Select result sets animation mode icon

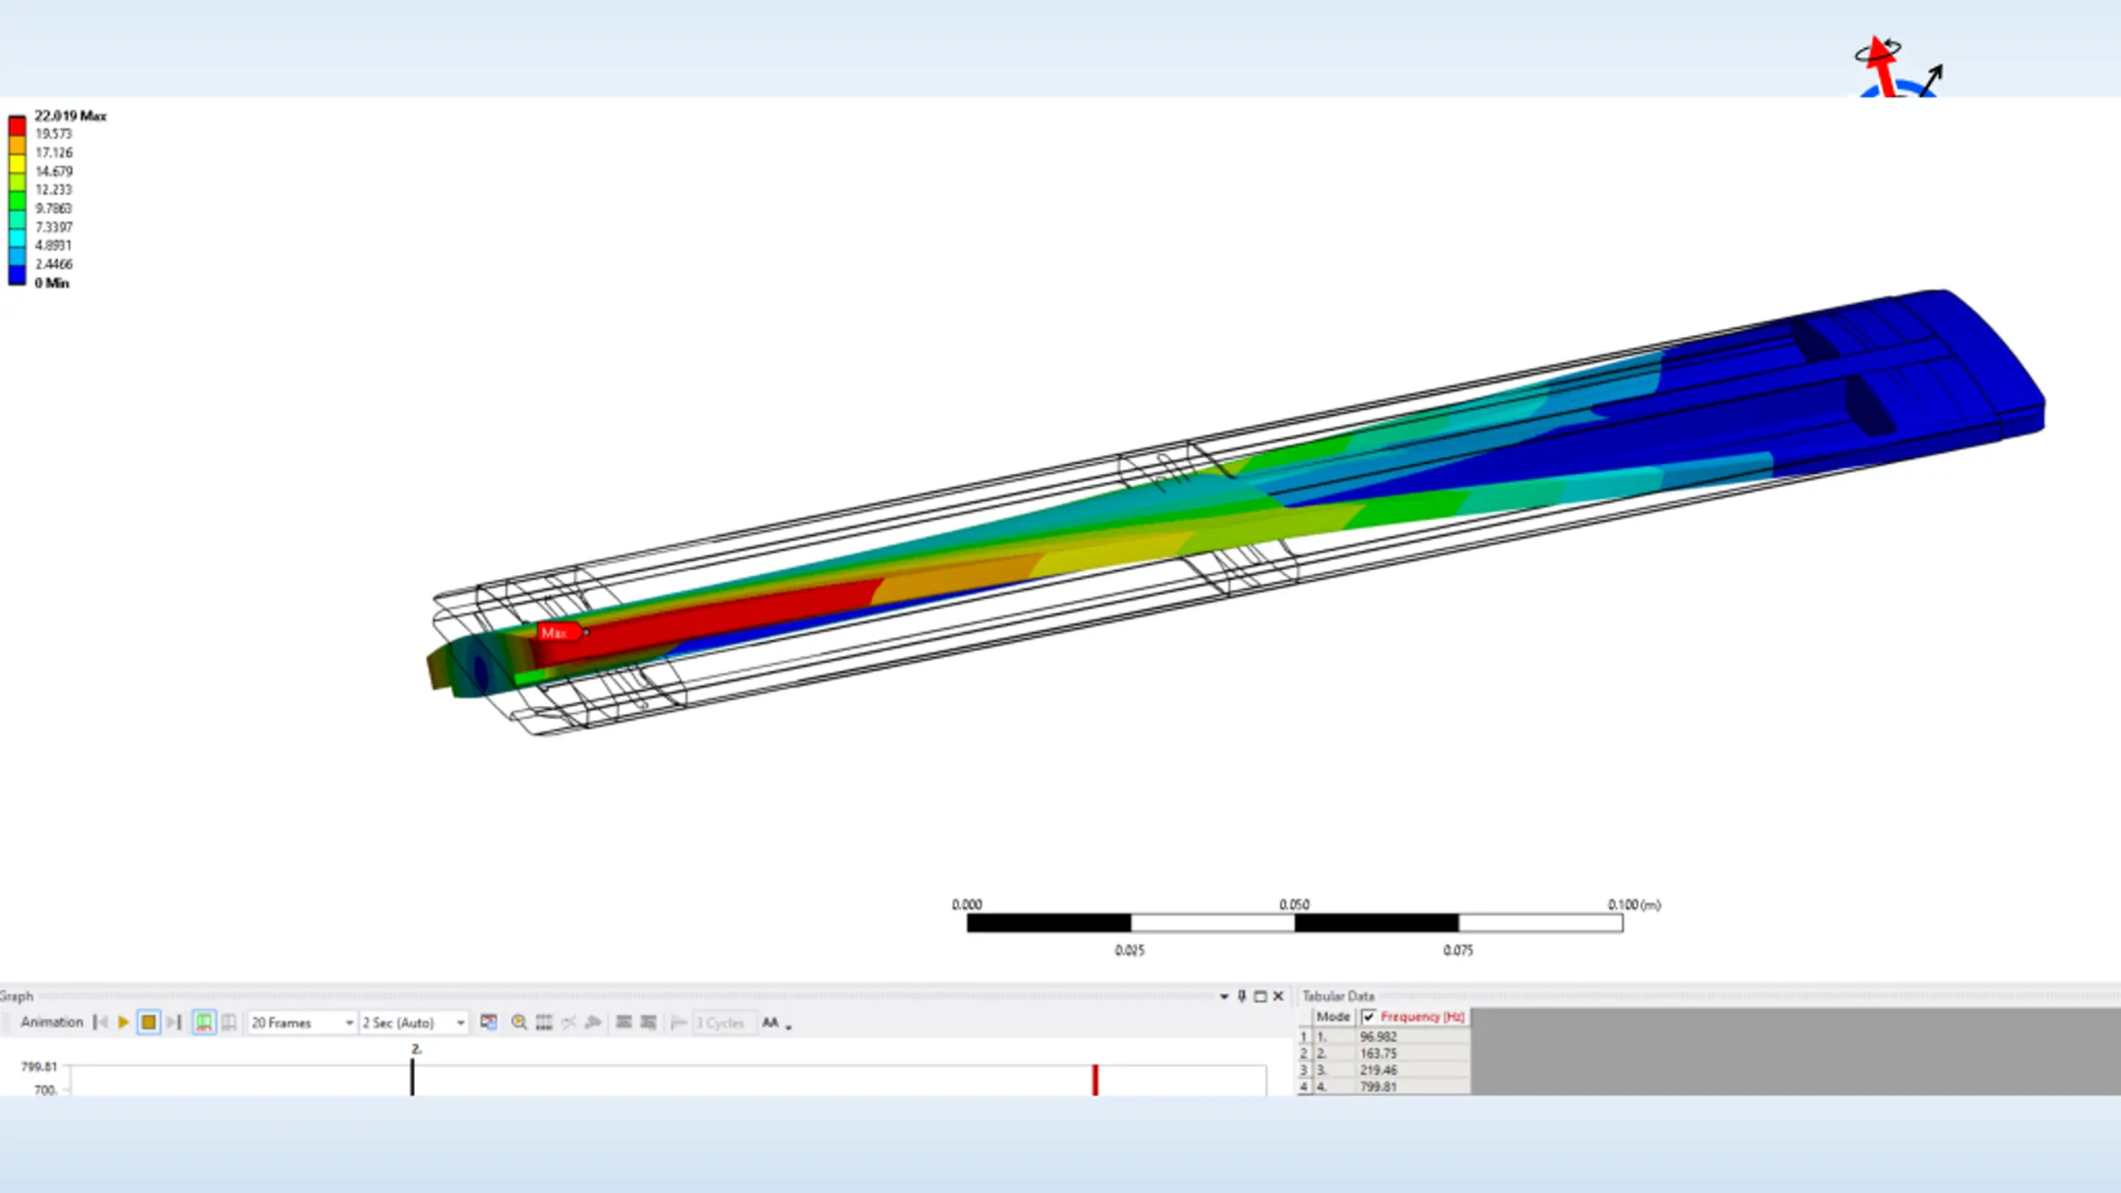[229, 1022]
